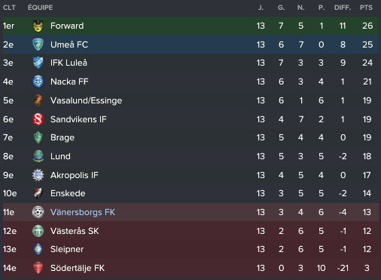The width and height of the screenshot is (381, 280).
Task: Click the Forward club crest icon
Action: tap(38, 26)
